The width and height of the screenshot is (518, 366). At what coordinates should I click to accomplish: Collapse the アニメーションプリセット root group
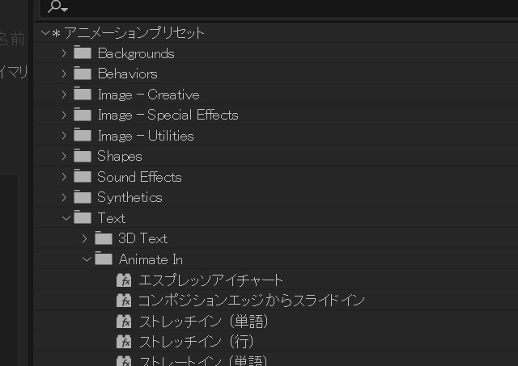pos(45,33)
